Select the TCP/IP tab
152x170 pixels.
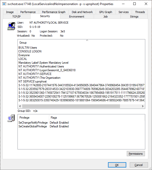[16, 17]
